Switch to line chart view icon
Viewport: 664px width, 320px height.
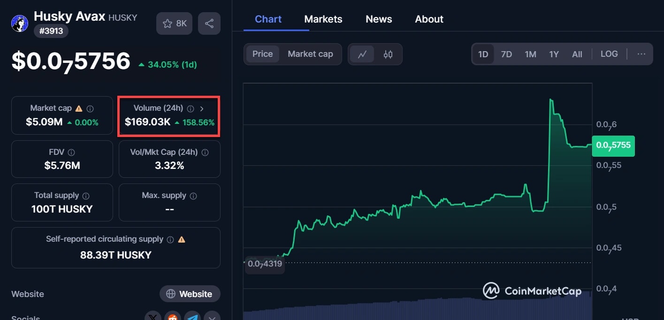362,54
